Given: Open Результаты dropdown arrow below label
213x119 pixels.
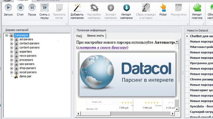Looking at the screenshot, I should click(x=178, y=18).
